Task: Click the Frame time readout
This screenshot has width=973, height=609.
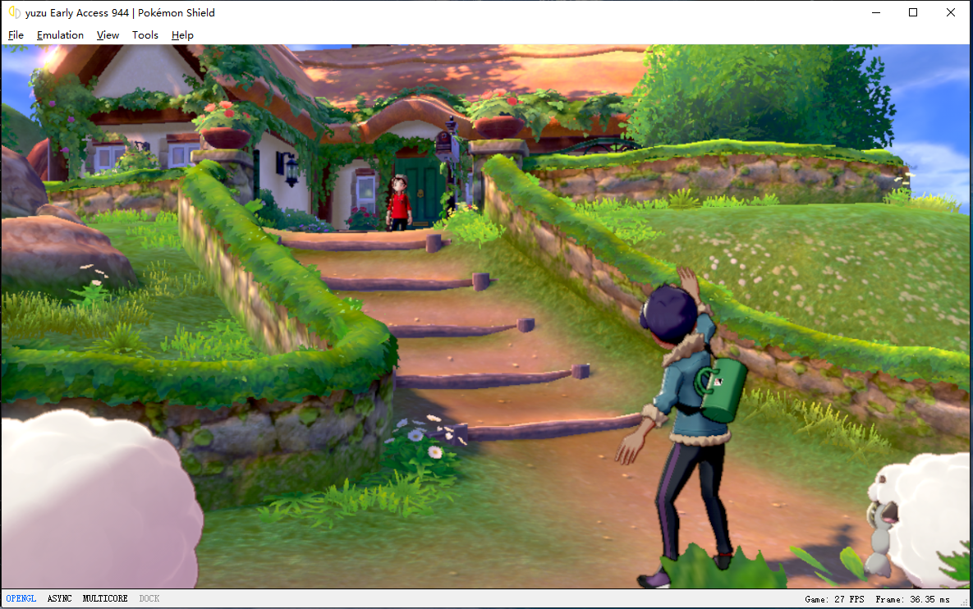Action: 913,600
